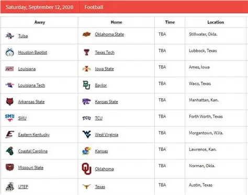Click the Baylor BU logo
The height and width of the screenshot is (195, 248).
86,85
